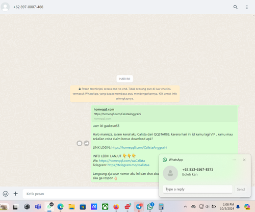Open clock and calendar showing 1:08 PM

click(x=227, y=206)
